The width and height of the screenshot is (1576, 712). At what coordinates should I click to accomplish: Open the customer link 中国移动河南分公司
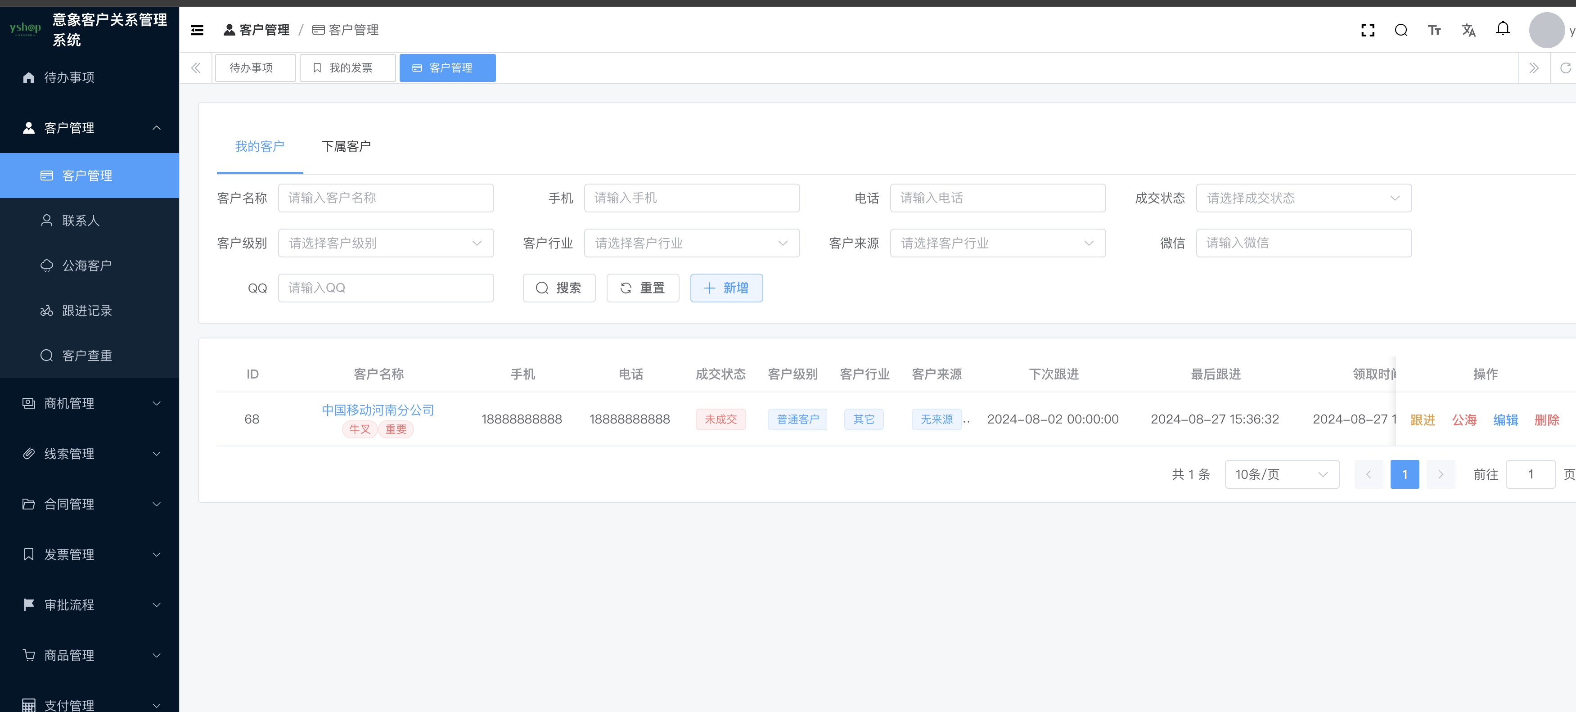pos(378,410)
